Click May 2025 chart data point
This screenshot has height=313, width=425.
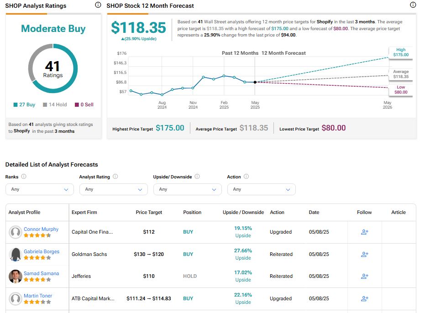(255, 82)
